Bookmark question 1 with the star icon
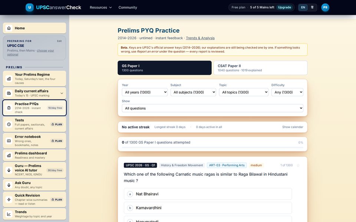This screenshot has height=222, width=356. click(x=298, y=165)
